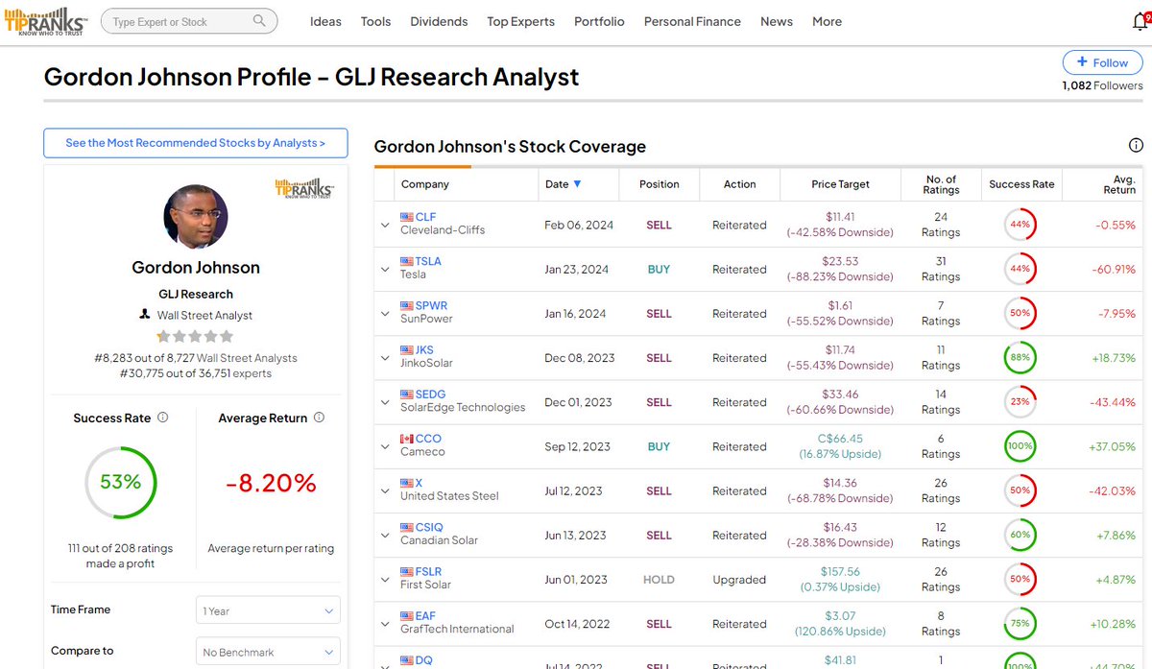
Task: Click the coverage table info icon
Action: pyautogui.click(x=1136, y=145)
